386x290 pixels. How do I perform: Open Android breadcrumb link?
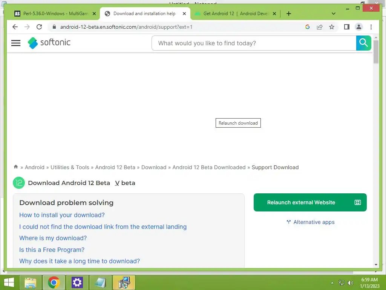pyautogui.click(x=34, y=167)
